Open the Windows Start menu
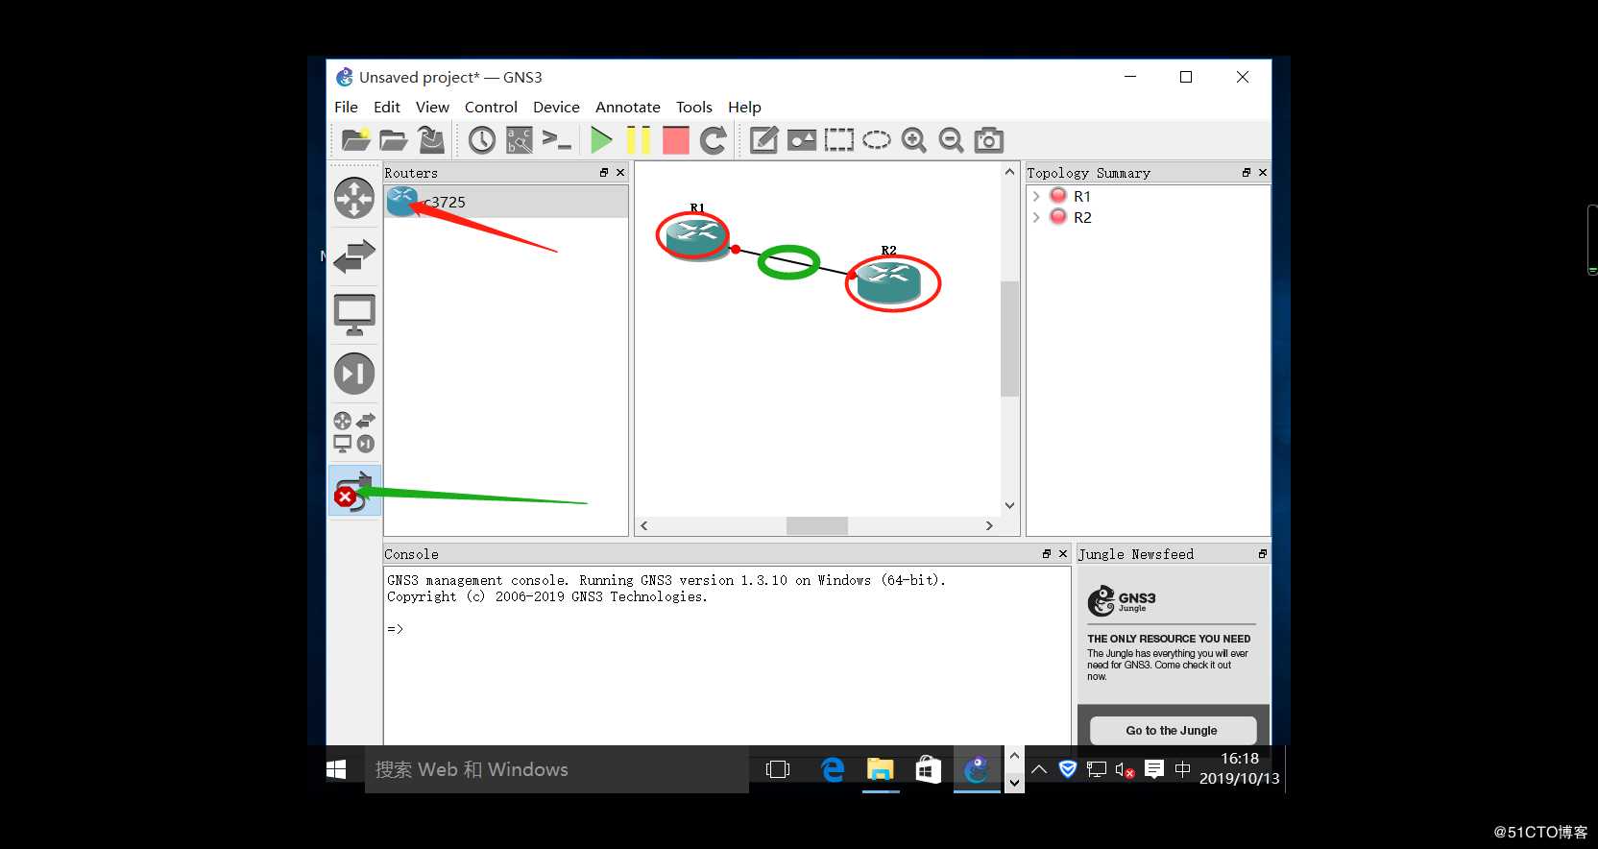This screenshot has height=849, width=1598. click(x=336, y=769)
